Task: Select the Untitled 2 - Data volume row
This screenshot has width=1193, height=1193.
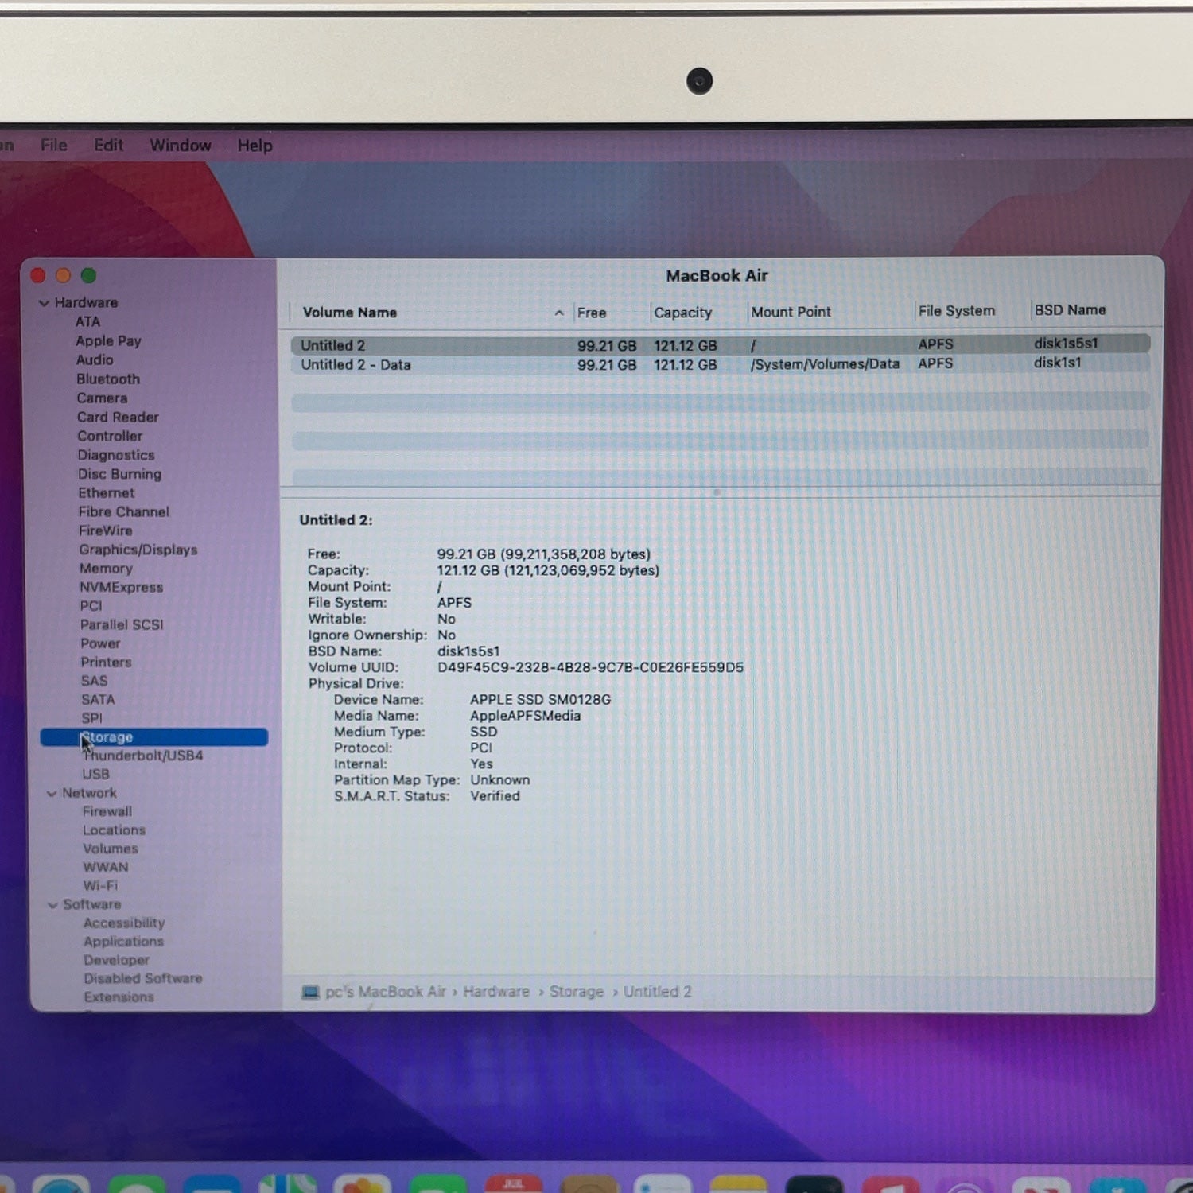Action: 720,364
